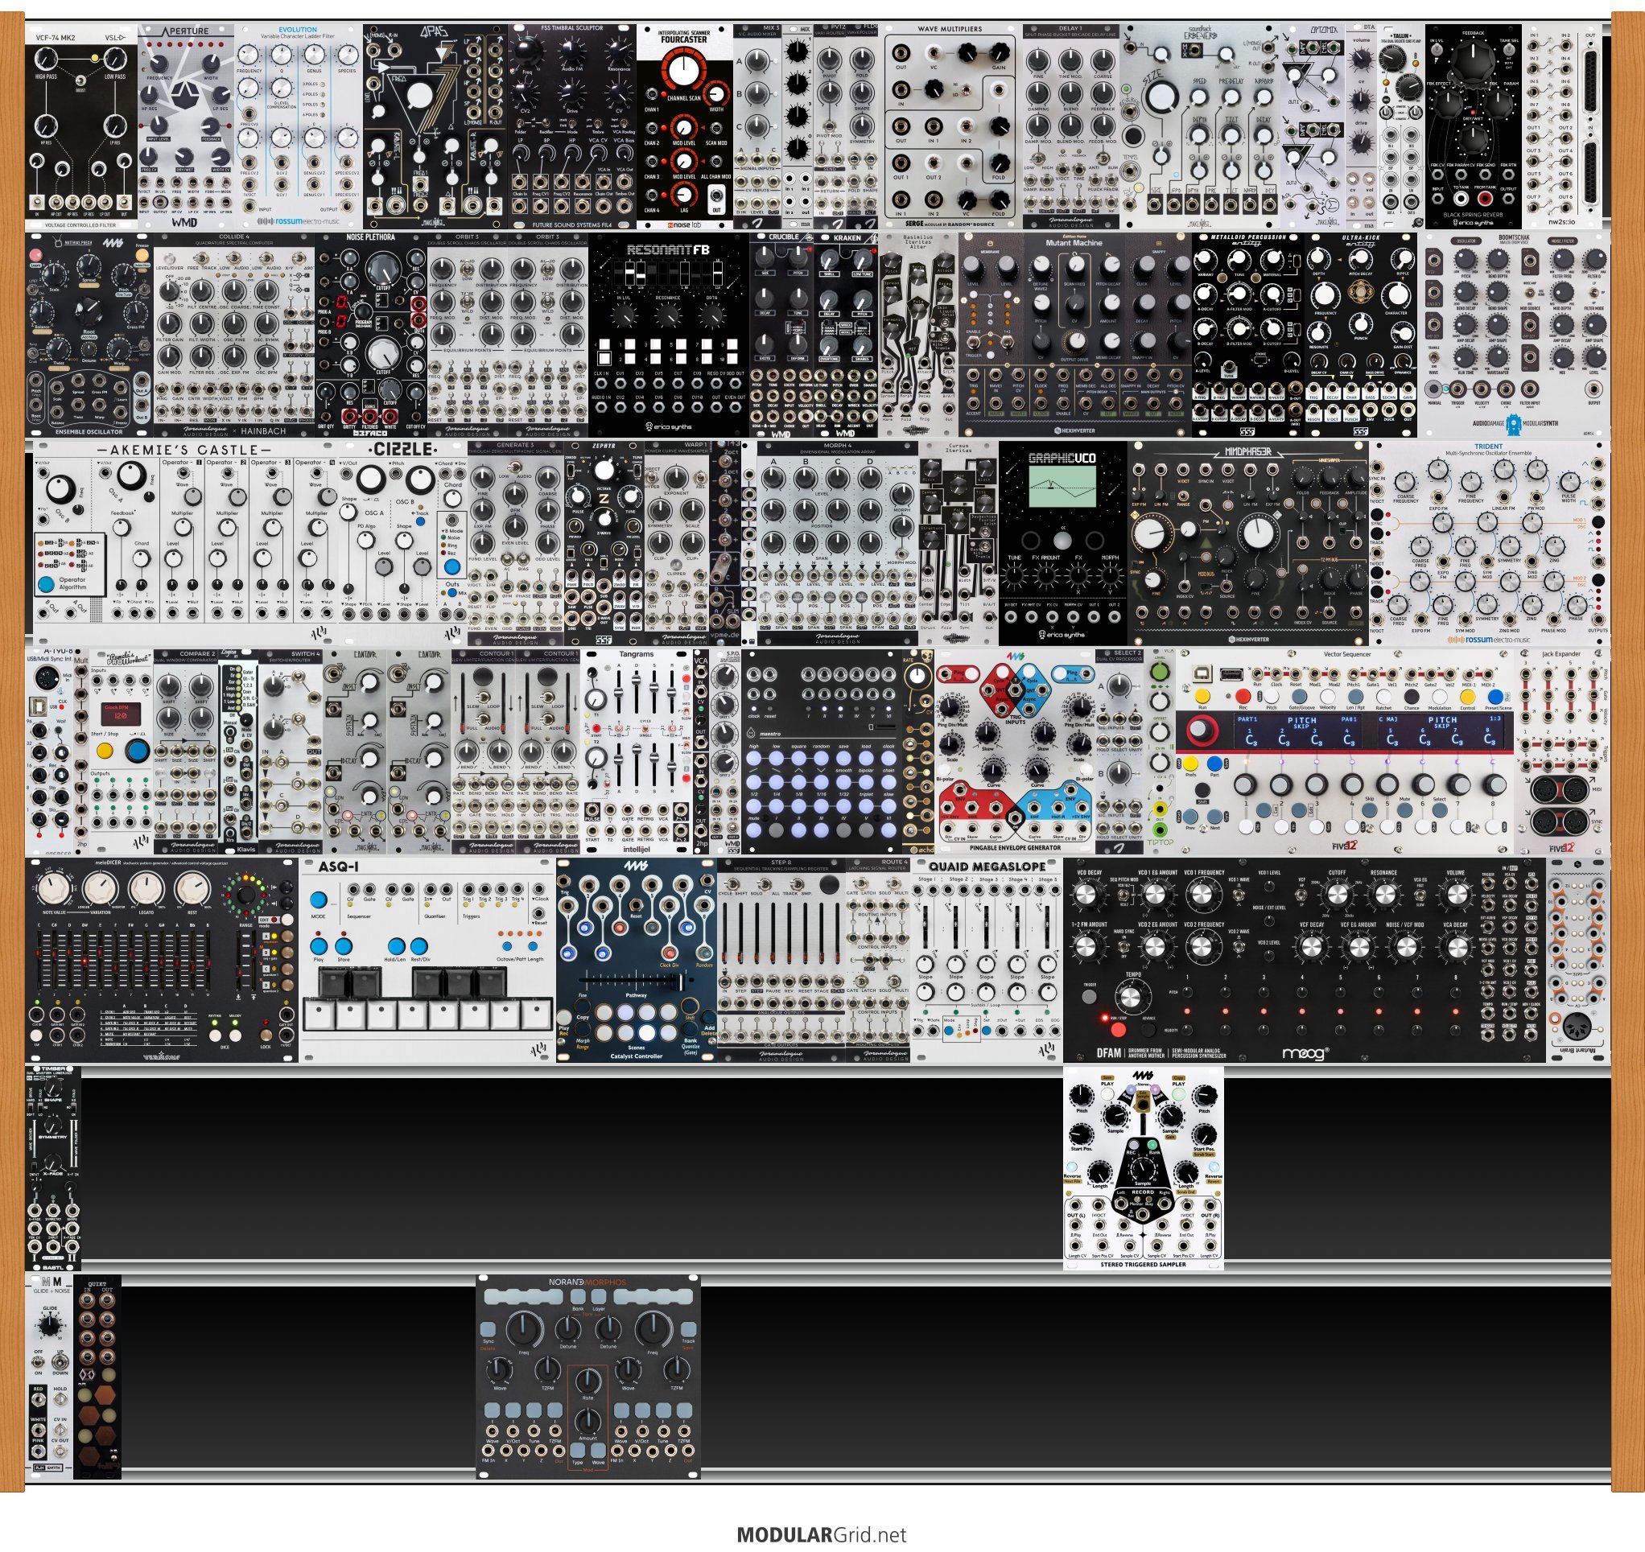
Task: Click the "Catalyst Controller" label text
Action: pos(636,1056)
